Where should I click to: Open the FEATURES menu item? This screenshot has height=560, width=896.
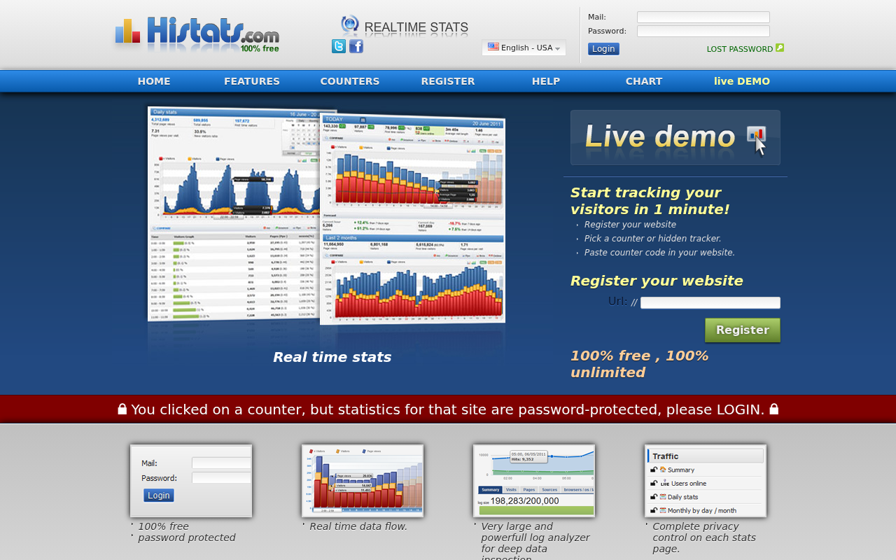[252, 81]
